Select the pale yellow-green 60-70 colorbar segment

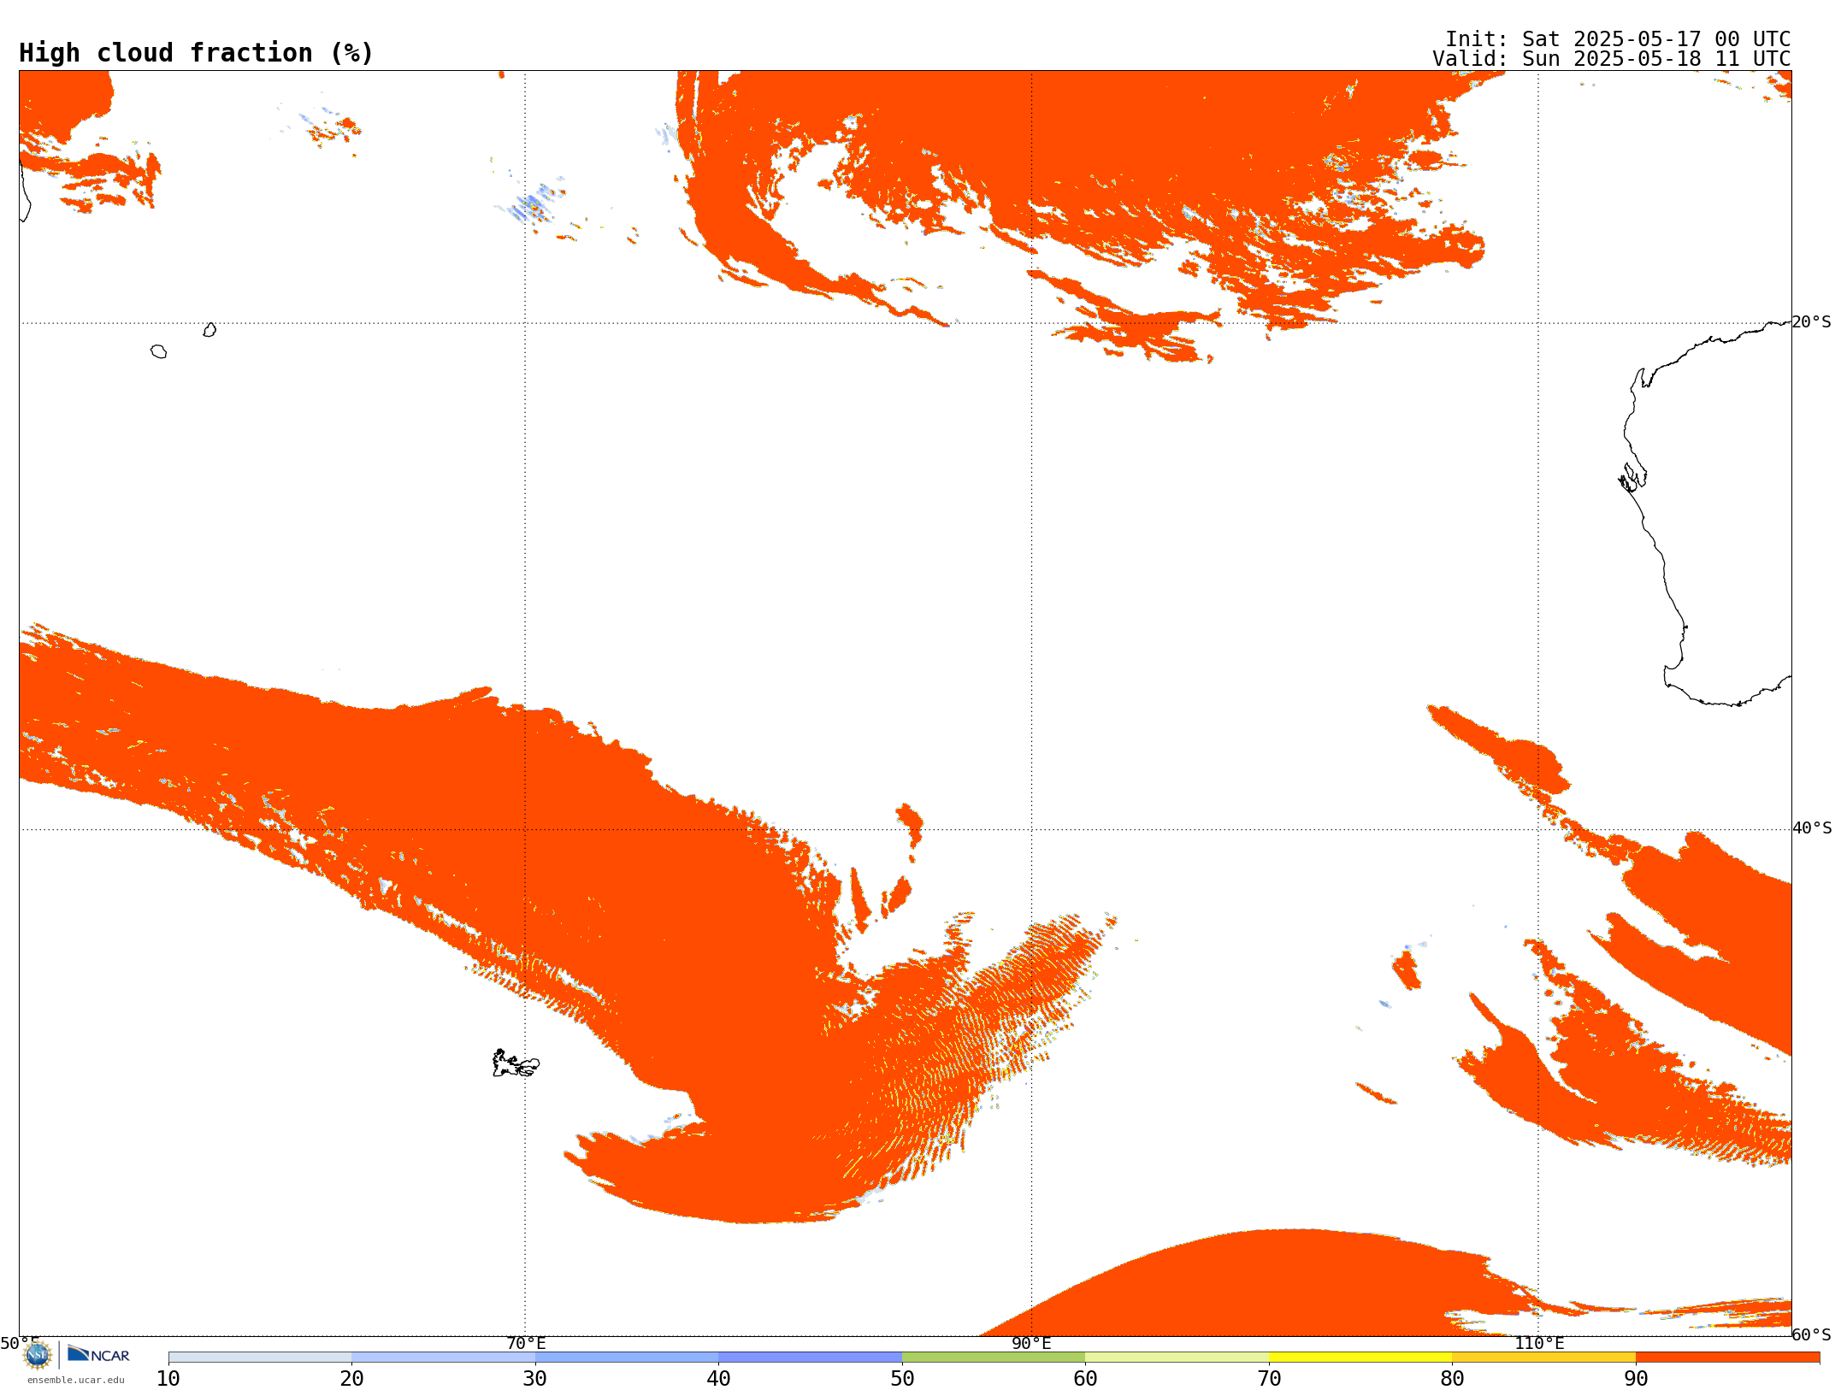[x=1177, y=1358]
